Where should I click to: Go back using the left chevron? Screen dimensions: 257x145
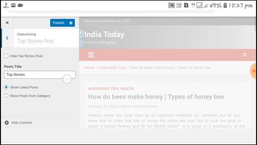(7, 38)
